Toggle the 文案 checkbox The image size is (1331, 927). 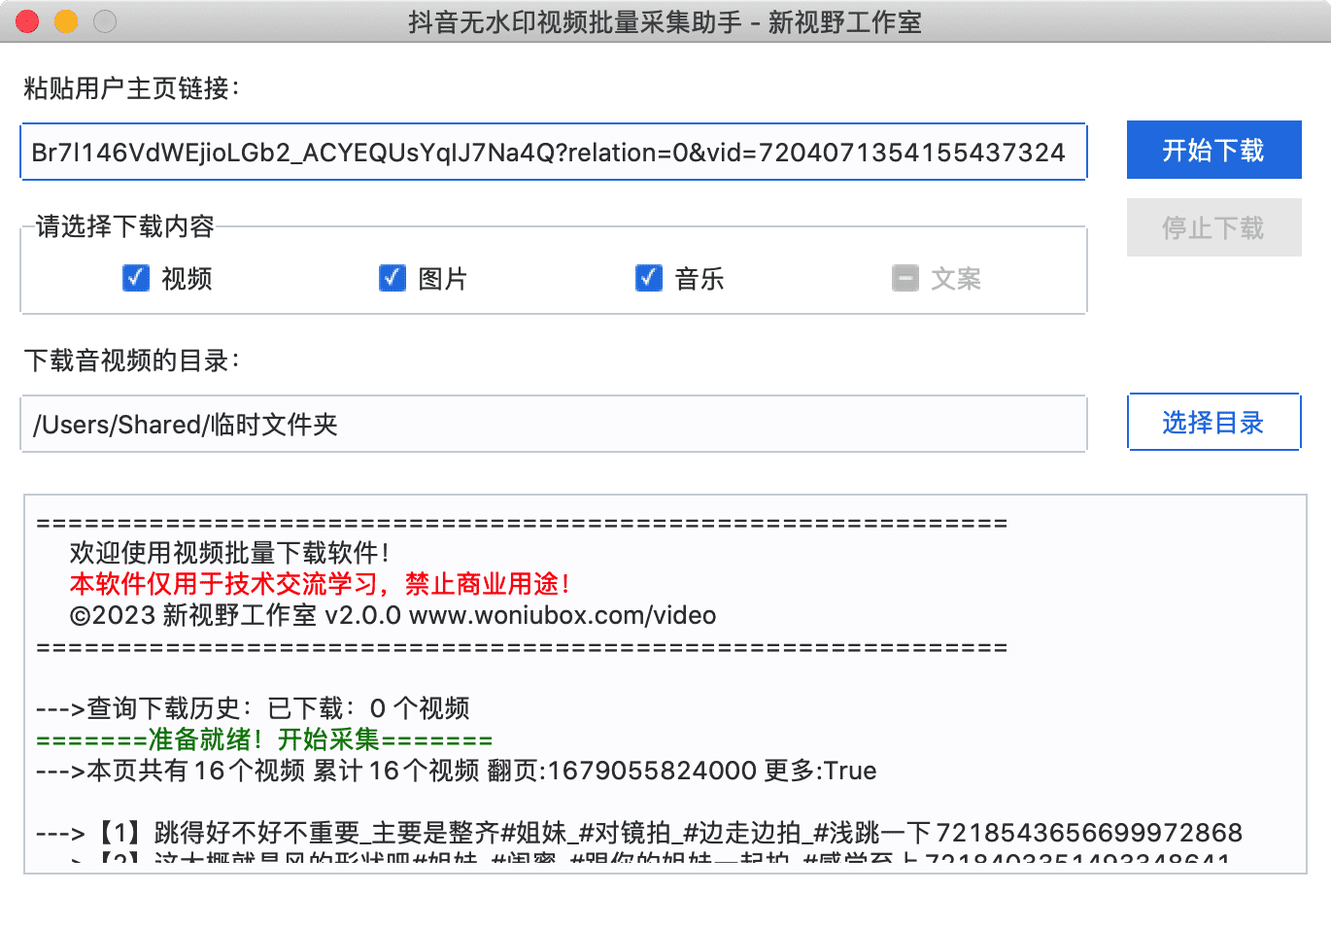click(905, 278)
